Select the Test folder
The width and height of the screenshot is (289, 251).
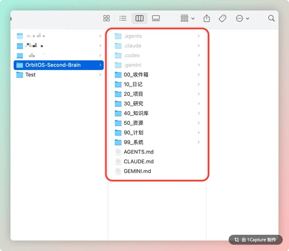coord(30,75)
